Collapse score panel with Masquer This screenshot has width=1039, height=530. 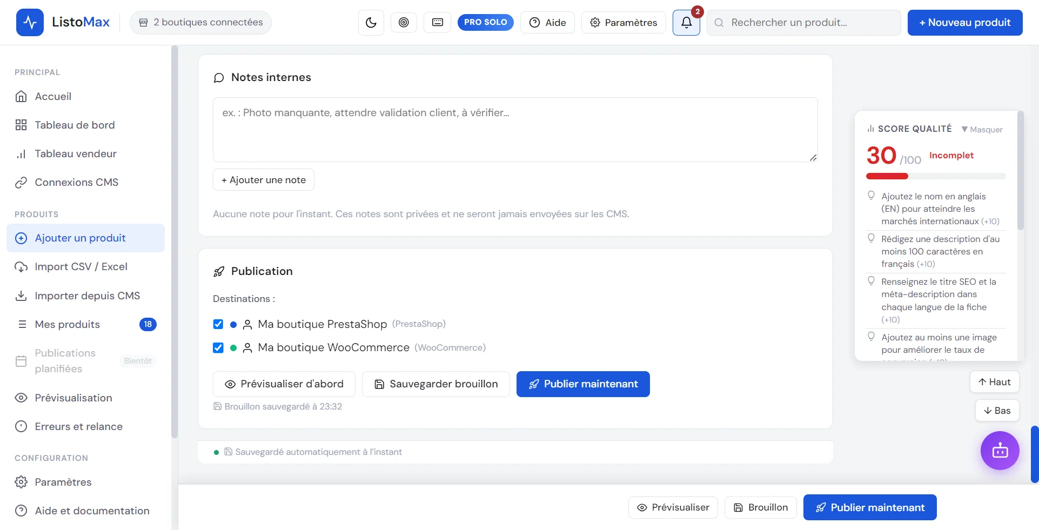(x=982, y=130)
